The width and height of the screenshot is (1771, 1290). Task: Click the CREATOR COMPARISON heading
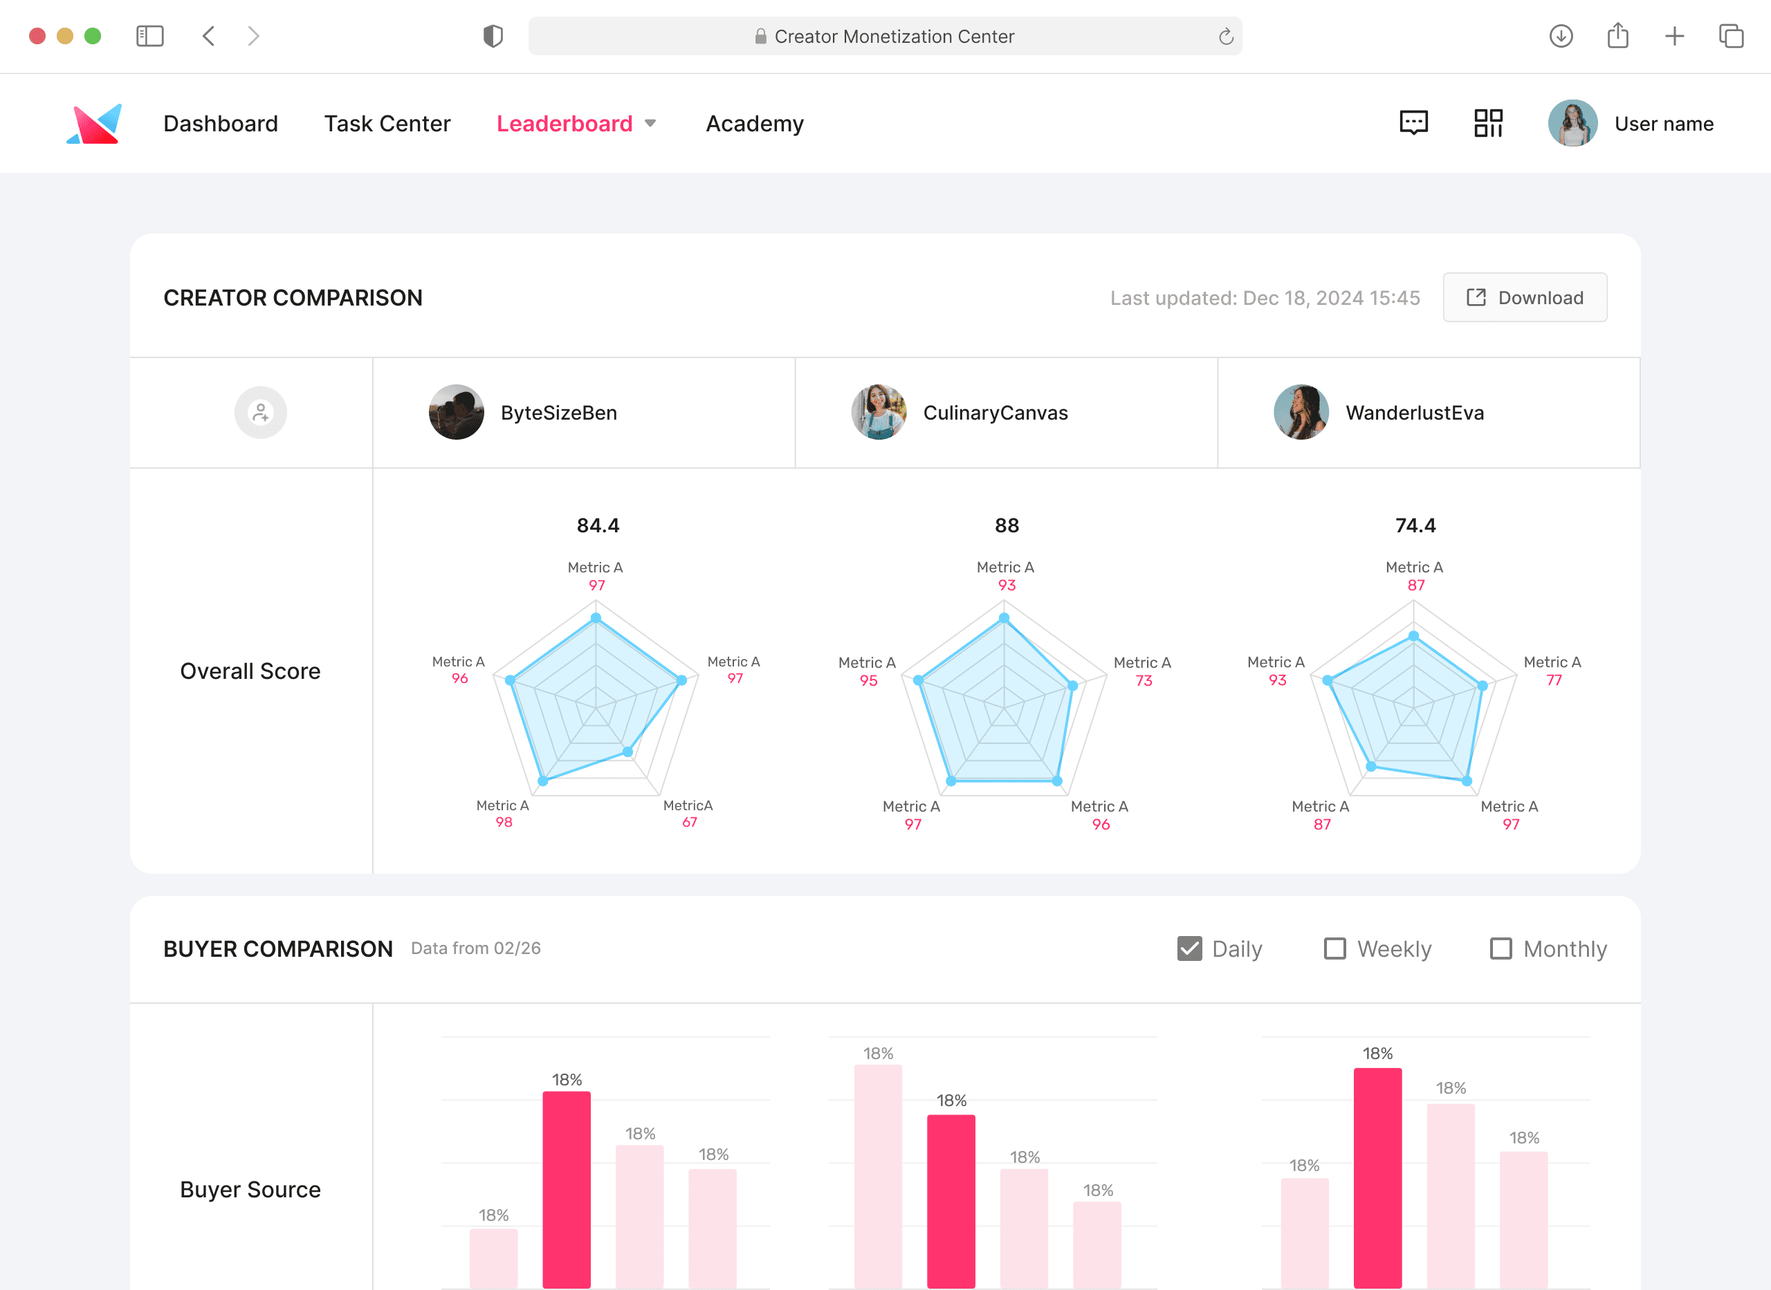click(293, 297)
